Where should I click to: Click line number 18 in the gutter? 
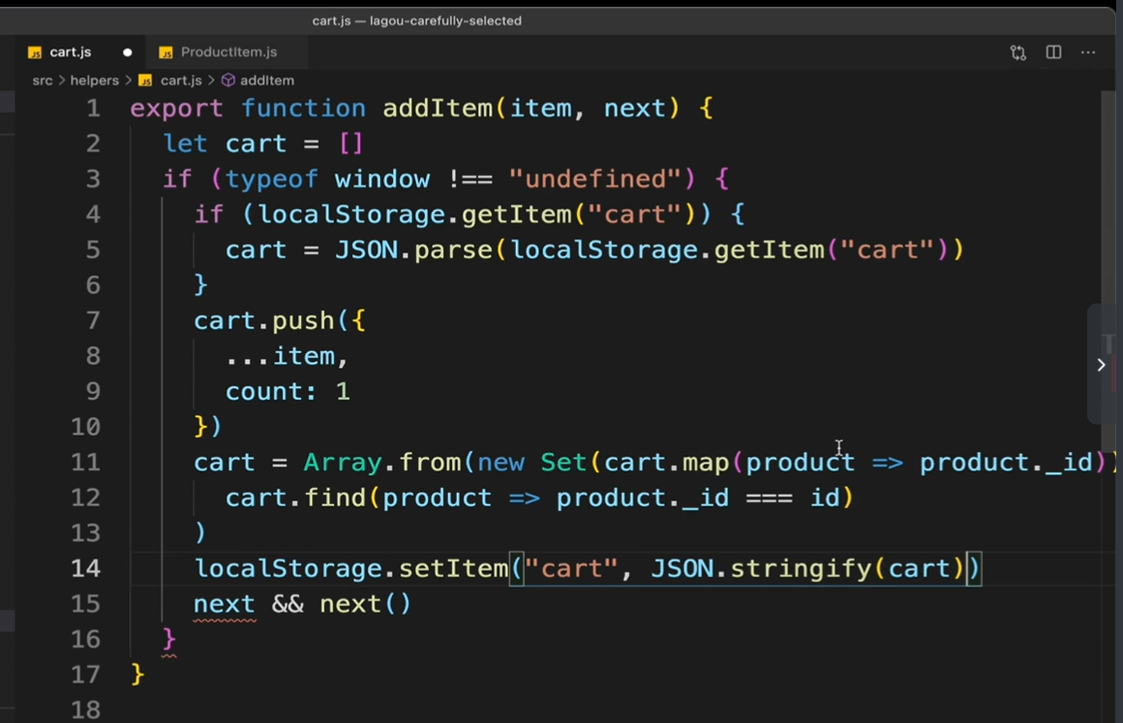[85, 709]
